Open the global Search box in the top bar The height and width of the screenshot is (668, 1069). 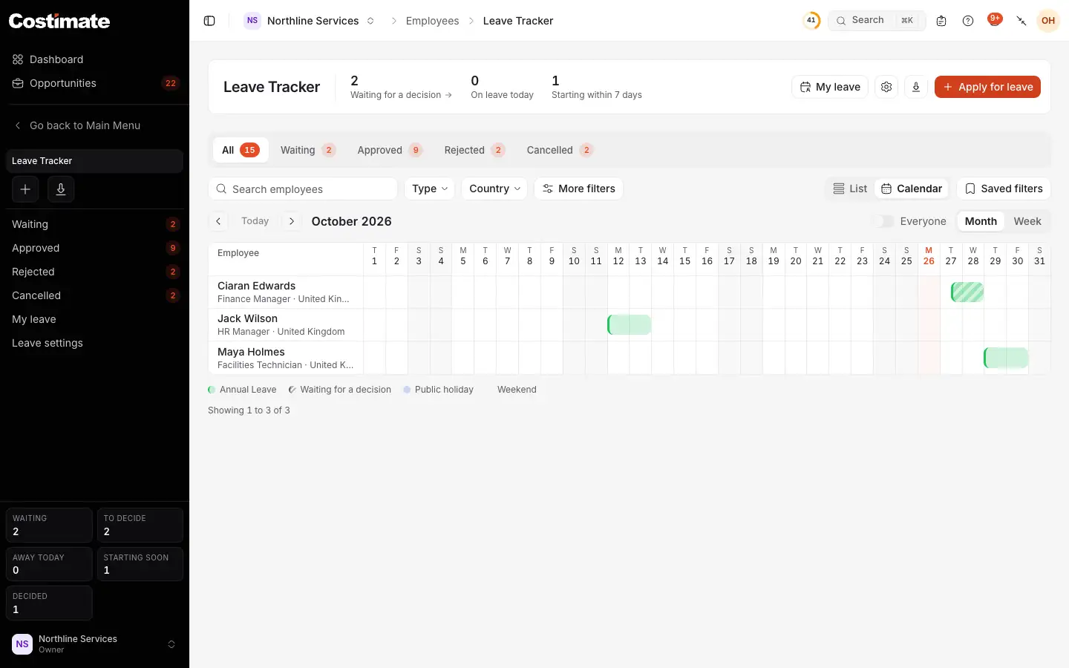[x=876, y=21]
